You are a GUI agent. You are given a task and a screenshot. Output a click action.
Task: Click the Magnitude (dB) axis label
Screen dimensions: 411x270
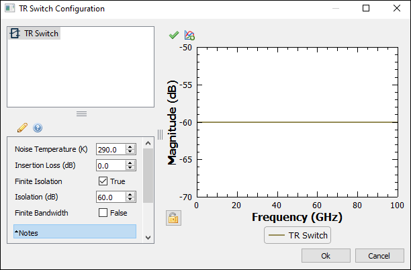tap(172, 122)
